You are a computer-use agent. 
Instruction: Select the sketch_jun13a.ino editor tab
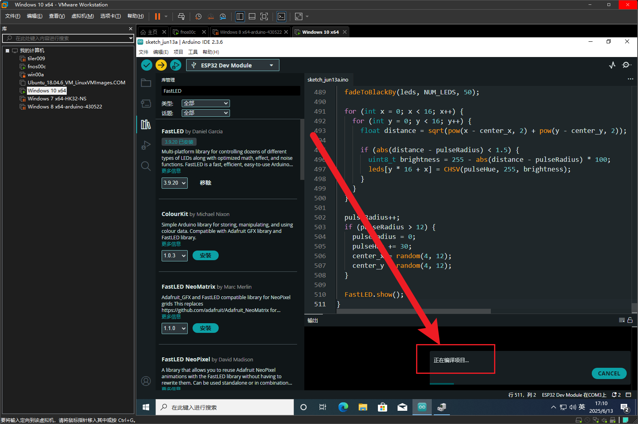328,79
